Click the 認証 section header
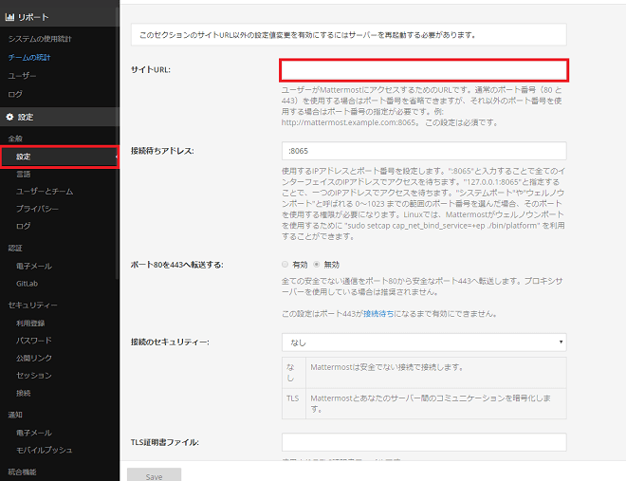The width and height of the screenshot is (626, 481). [15, 249]
